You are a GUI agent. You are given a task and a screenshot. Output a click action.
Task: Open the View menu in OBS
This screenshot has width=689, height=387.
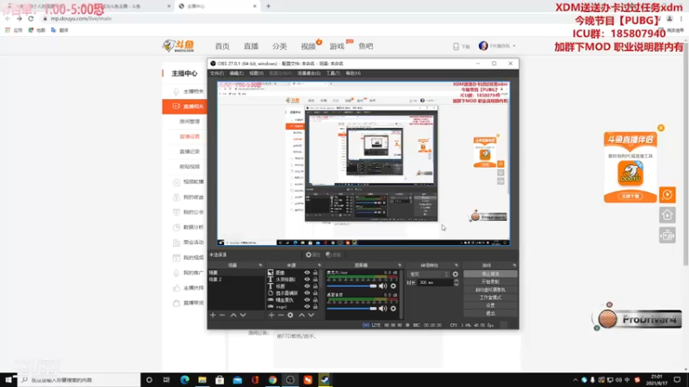pos(256,73)
